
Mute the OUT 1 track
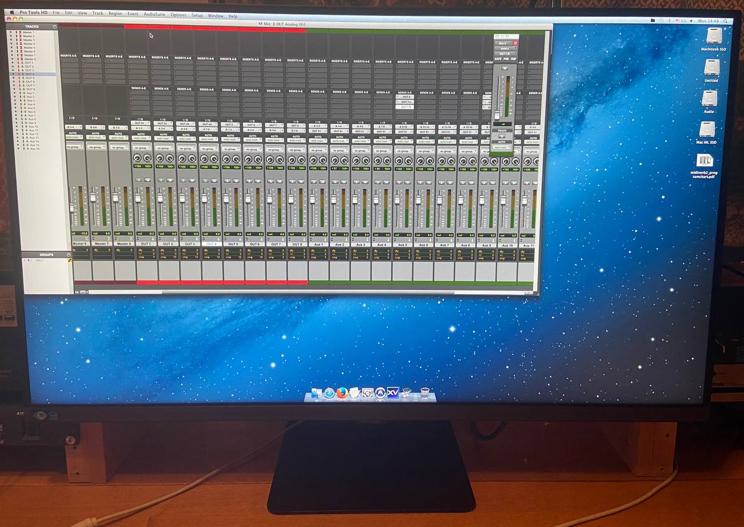[x=148, y=179]
